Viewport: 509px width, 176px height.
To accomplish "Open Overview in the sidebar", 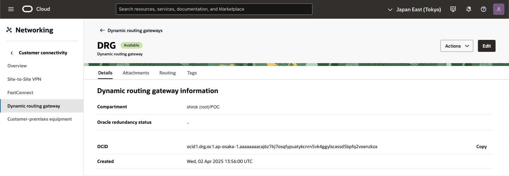I will coord(17,66).
